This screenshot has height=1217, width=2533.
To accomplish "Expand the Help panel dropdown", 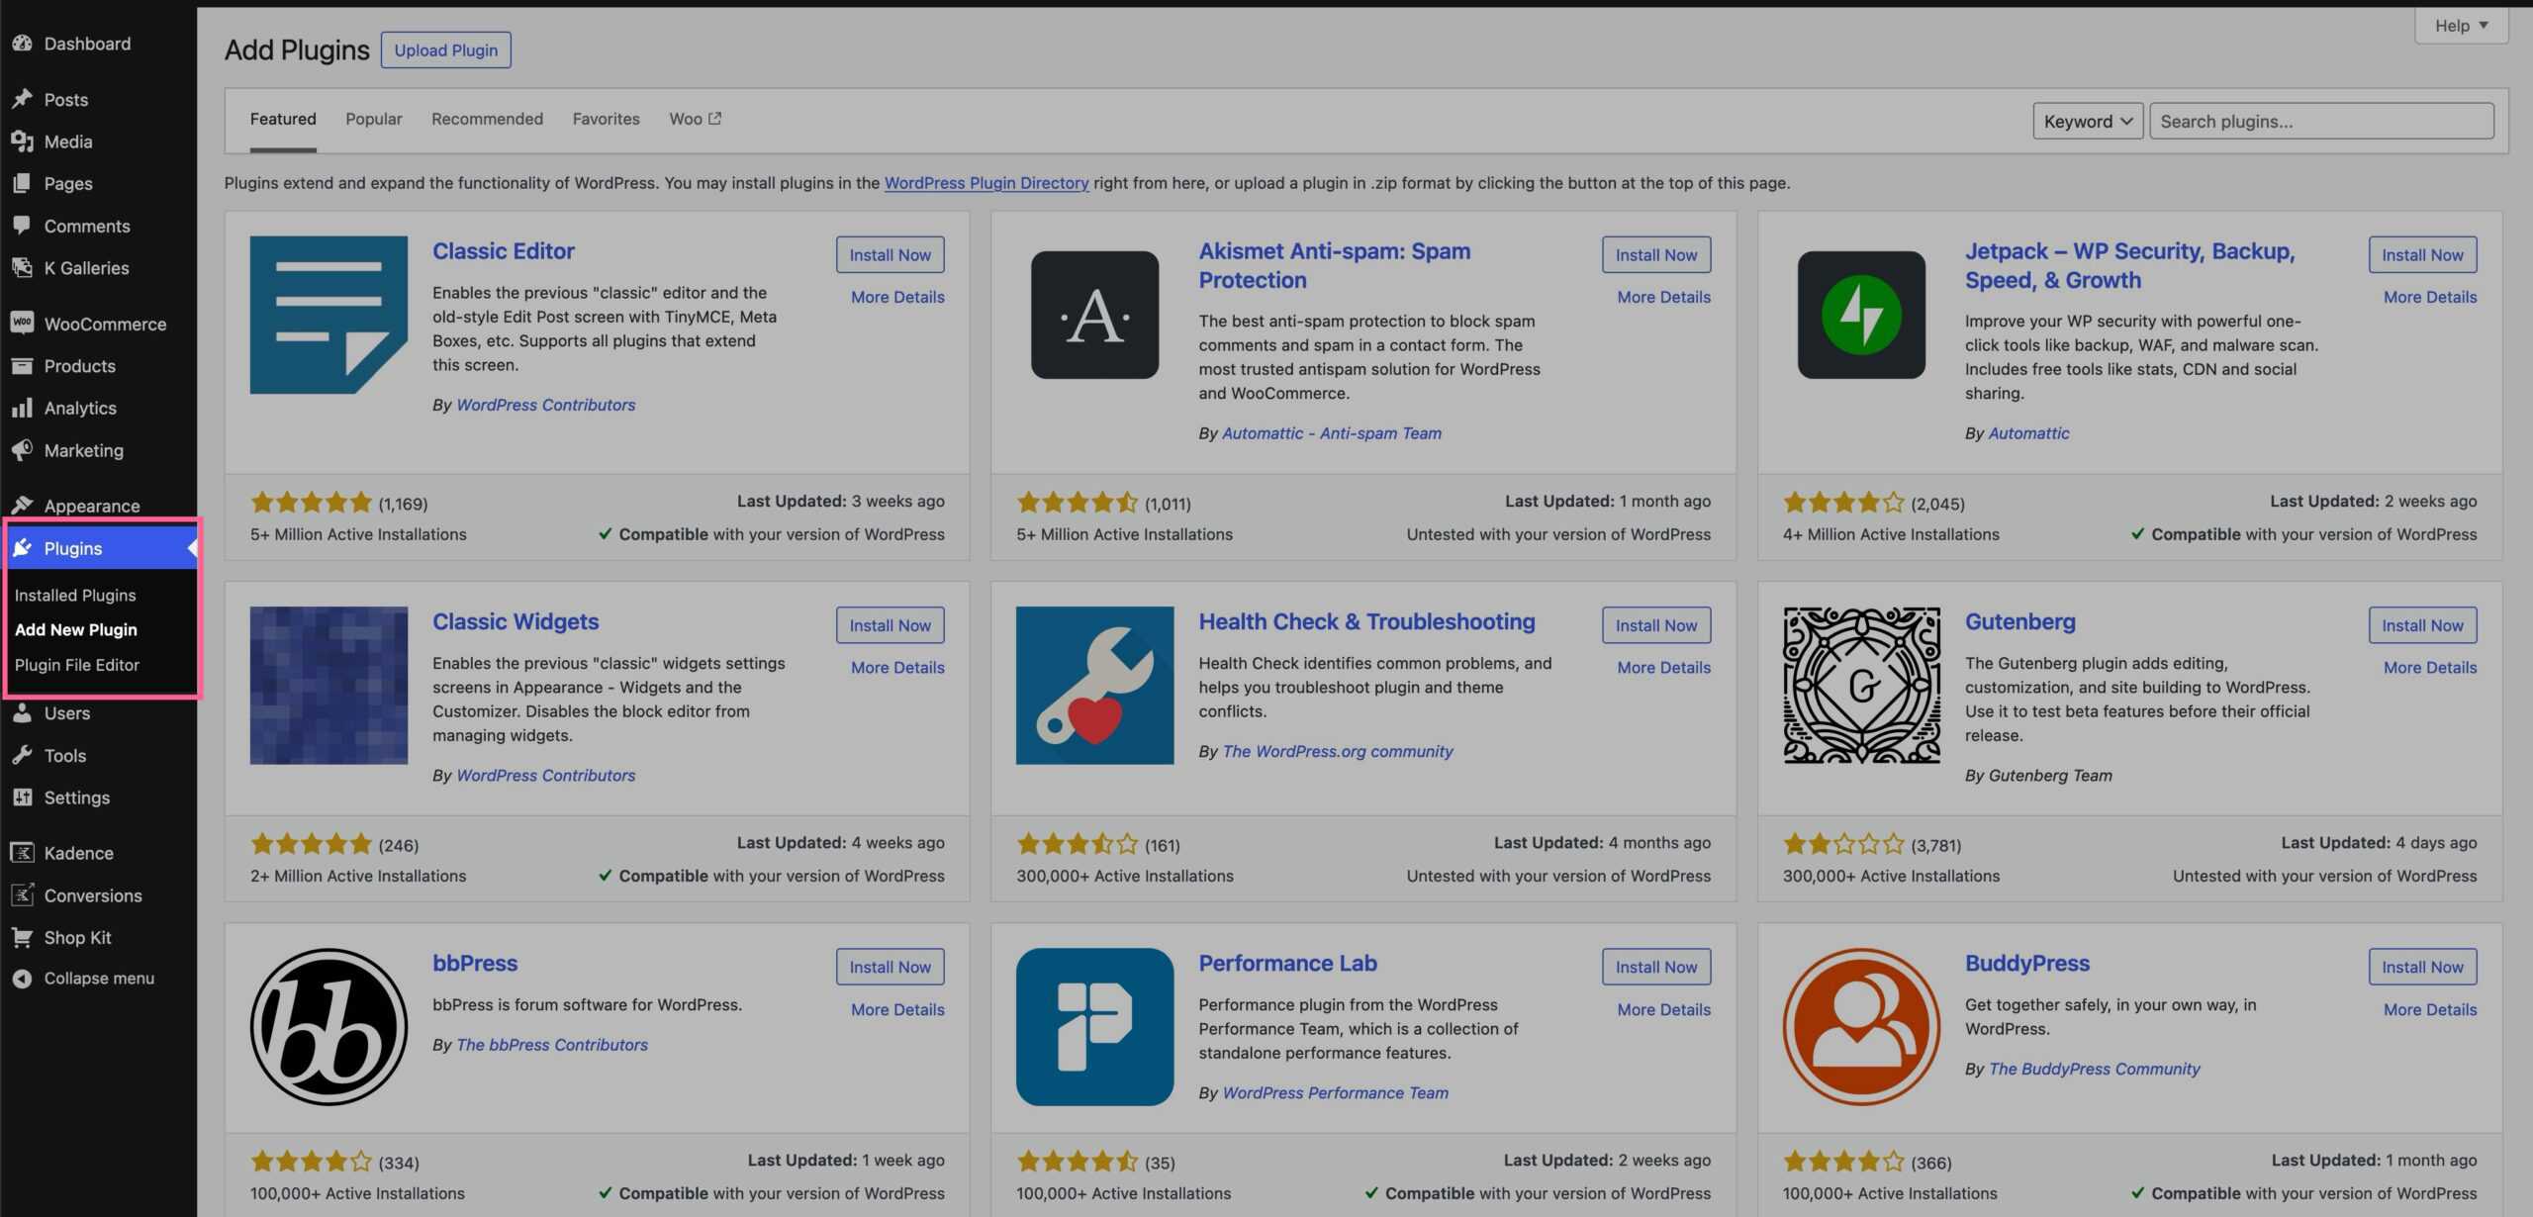I will [x=2461, y=26].
